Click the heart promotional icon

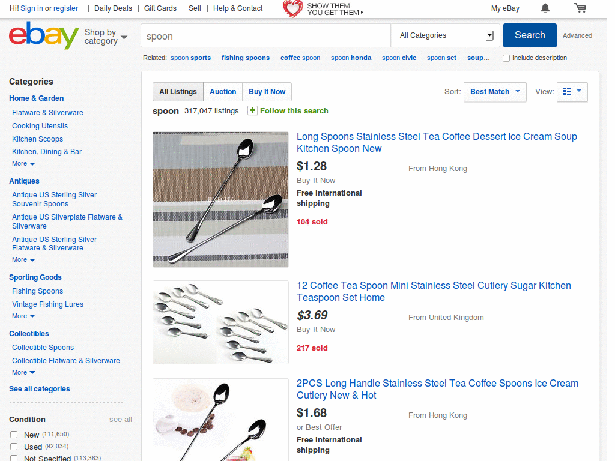pyautogui.click(x=292, y=8)
